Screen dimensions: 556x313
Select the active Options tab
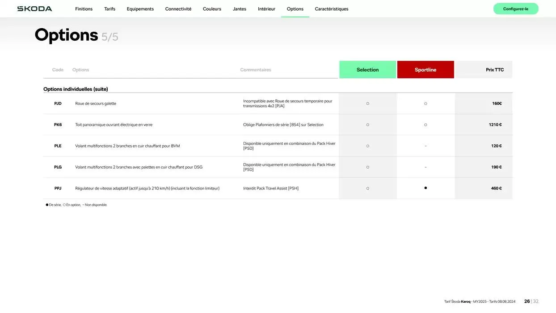coord(295,9)
